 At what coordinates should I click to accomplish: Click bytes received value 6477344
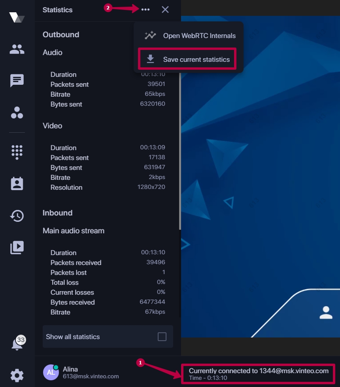[152, 301]
